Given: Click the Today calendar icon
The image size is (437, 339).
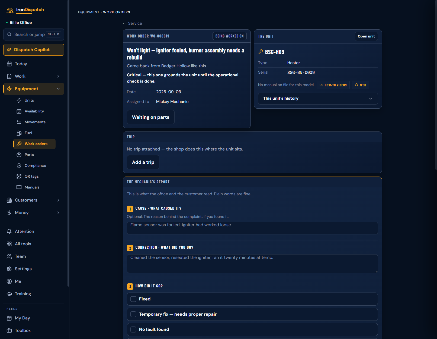Looking at the screenshot, I should (9, 64).
